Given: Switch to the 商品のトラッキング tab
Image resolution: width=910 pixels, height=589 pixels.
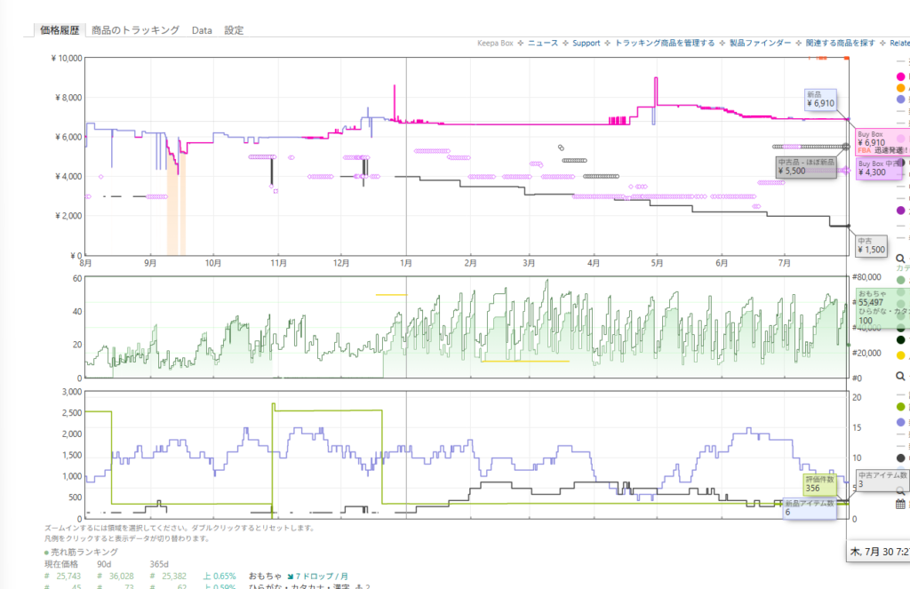Looking at the screenshot, I should point(135,30).
